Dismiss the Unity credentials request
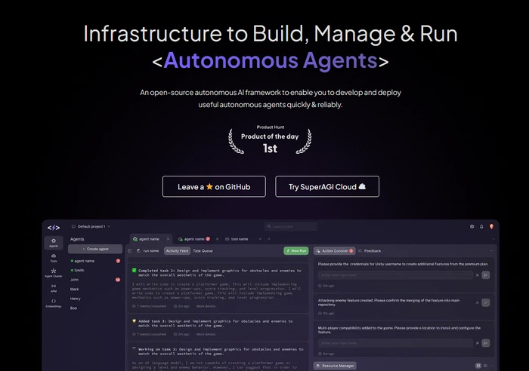Screen dimensions: 529x371 [x=478, y=275]
